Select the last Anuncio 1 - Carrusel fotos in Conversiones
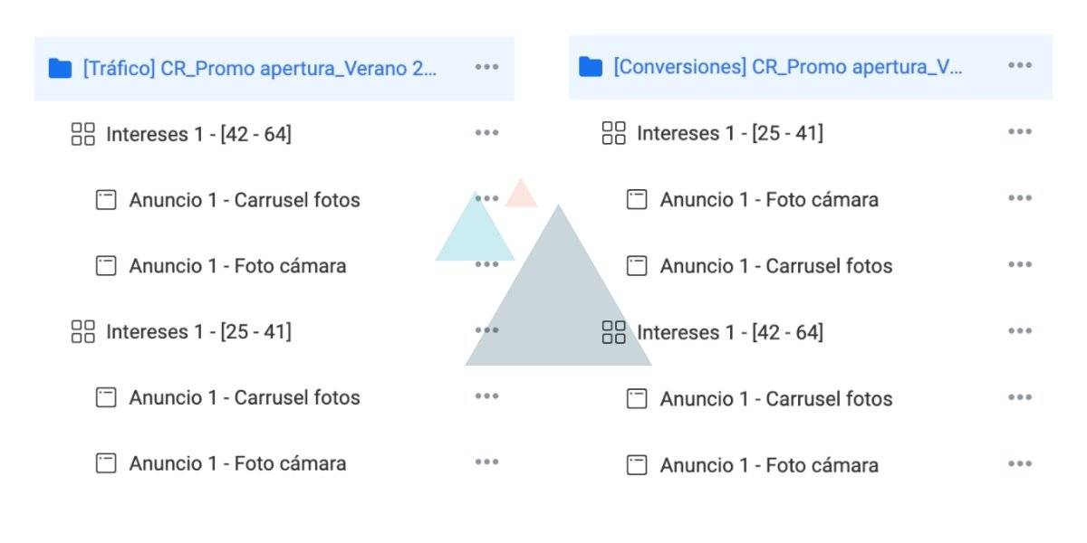The image size is (1087, 543). pyautogui.click(x=776, y=399)
